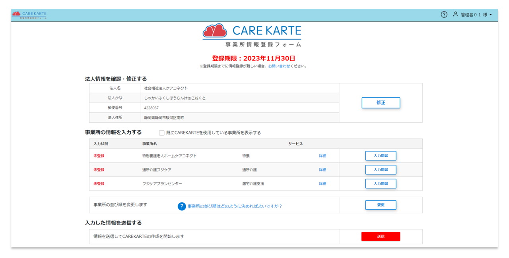Click the help question mark icon in header
This screenshot has height=258, width=509.
444,15
